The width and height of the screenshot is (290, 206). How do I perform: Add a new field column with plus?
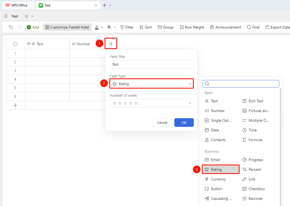(111, 44)
